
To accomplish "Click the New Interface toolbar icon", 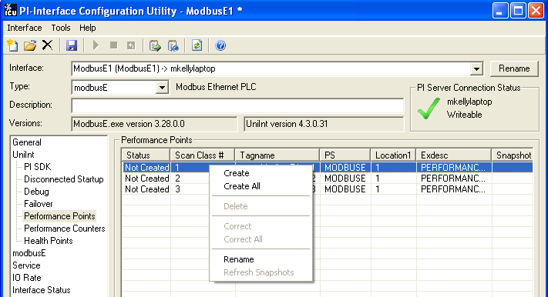I will [x=13, y=45].
